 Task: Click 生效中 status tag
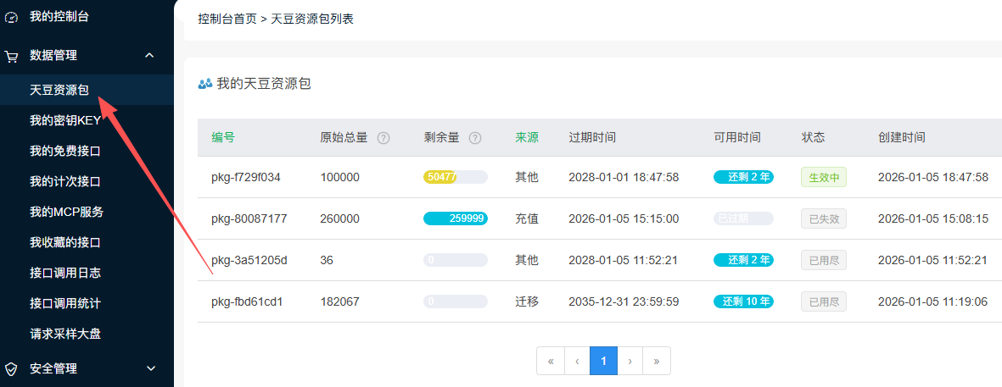(x=824, y=177)
